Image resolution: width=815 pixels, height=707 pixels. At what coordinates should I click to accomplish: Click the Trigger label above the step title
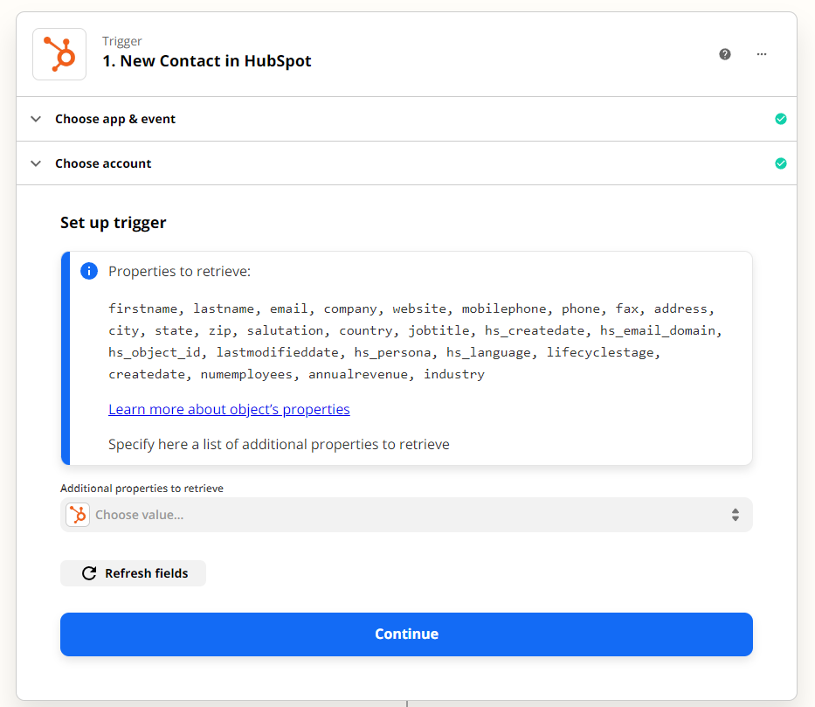[x=122, y=41]
